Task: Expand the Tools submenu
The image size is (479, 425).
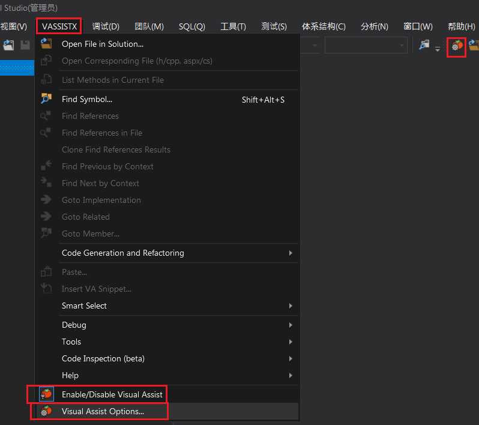Action: click(x=167, y=342)
